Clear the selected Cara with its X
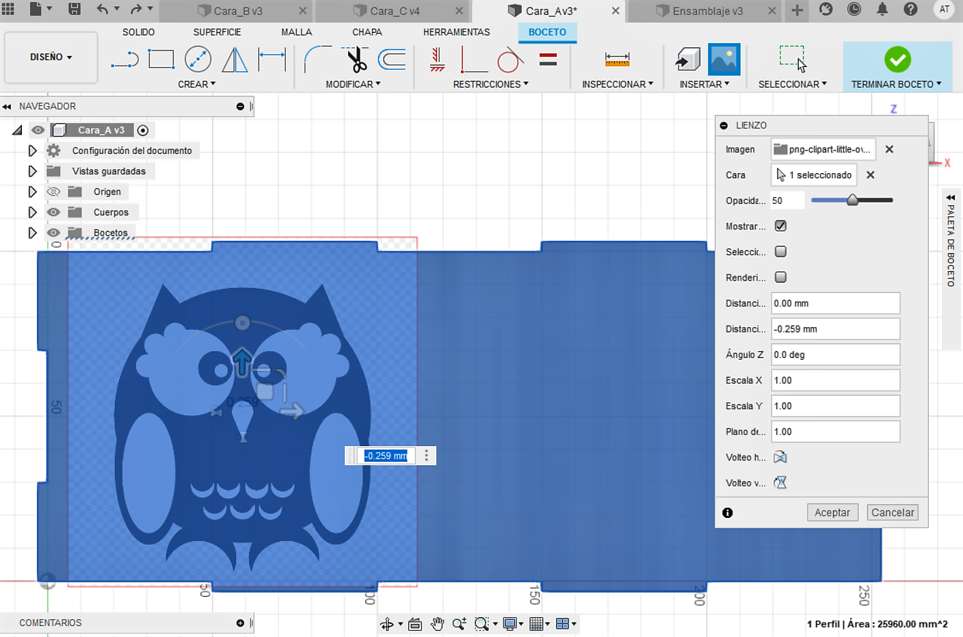This screenshot has height=637, width=963. 871,175
